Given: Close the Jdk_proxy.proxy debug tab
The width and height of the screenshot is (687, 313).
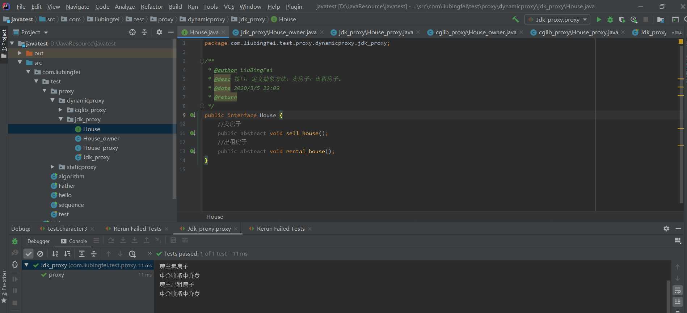Looking at the screenshot, I should tap(236, 229).
